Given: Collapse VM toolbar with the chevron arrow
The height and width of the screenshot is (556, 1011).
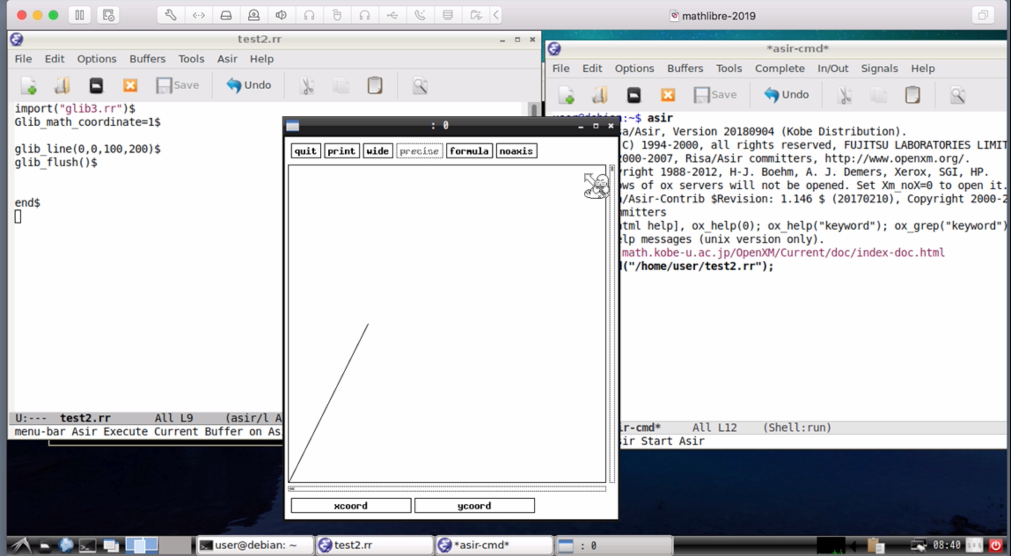Looking at the screenshot, I should click(496, 15).
